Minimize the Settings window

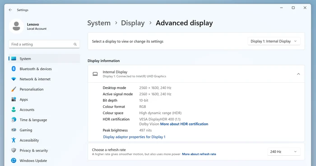click(282, 8)
